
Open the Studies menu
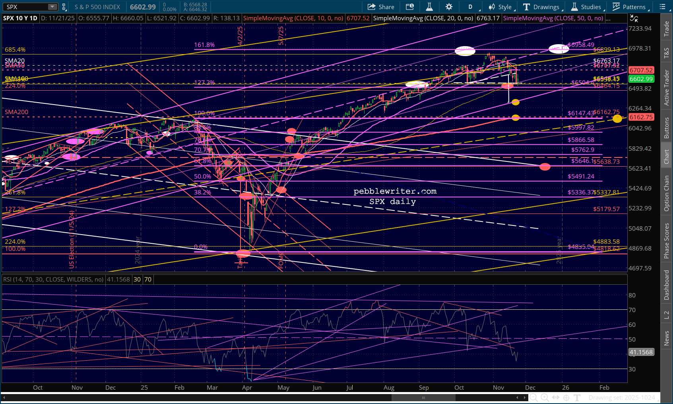586,7
